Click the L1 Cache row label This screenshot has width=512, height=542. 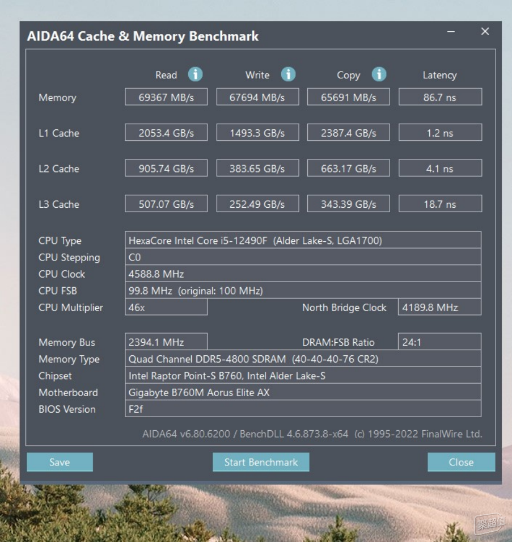[x=59, y=133]
